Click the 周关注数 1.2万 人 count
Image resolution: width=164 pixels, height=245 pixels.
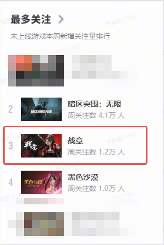96,152
